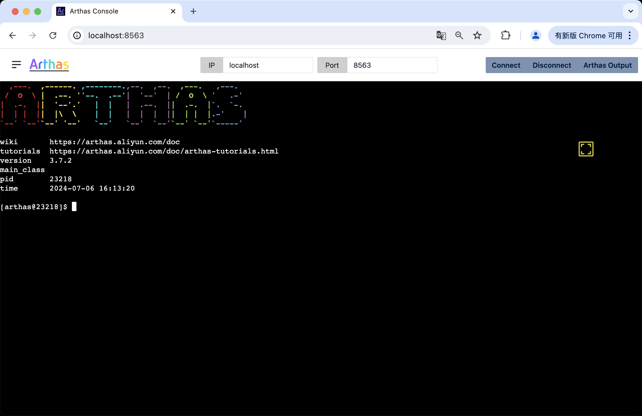
Task: Open the hamburger menu beside the Arthas logo
Action: click(16, 65)
